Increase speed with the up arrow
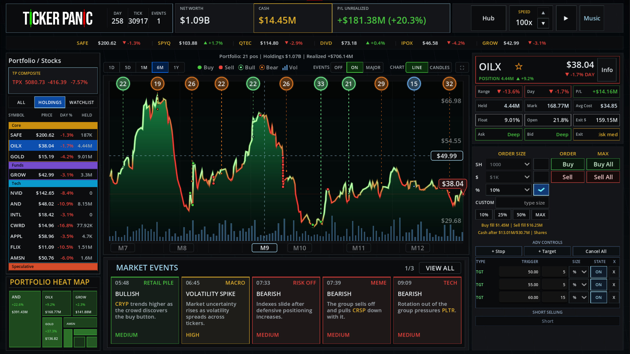The image size is (630, 354). (x=543, y=13)
